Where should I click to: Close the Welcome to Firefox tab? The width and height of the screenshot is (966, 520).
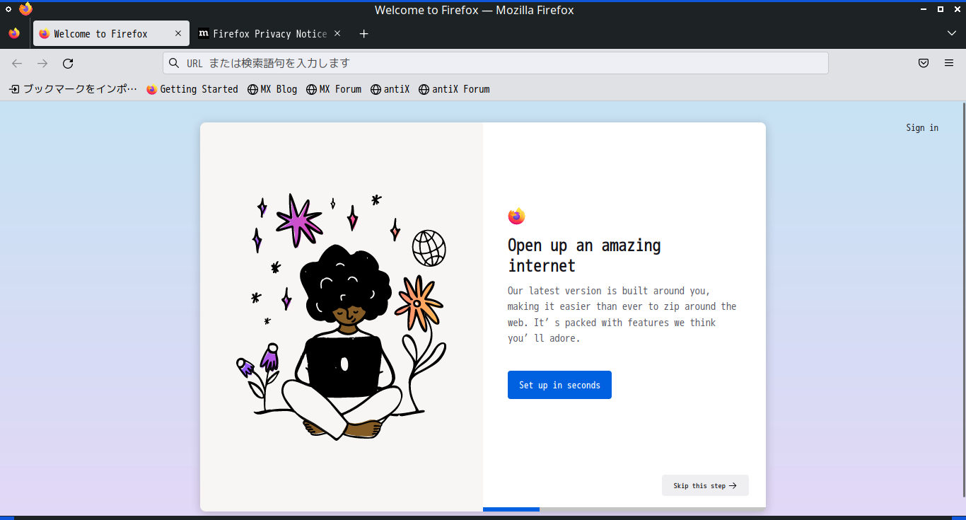[x=178, y=33]
